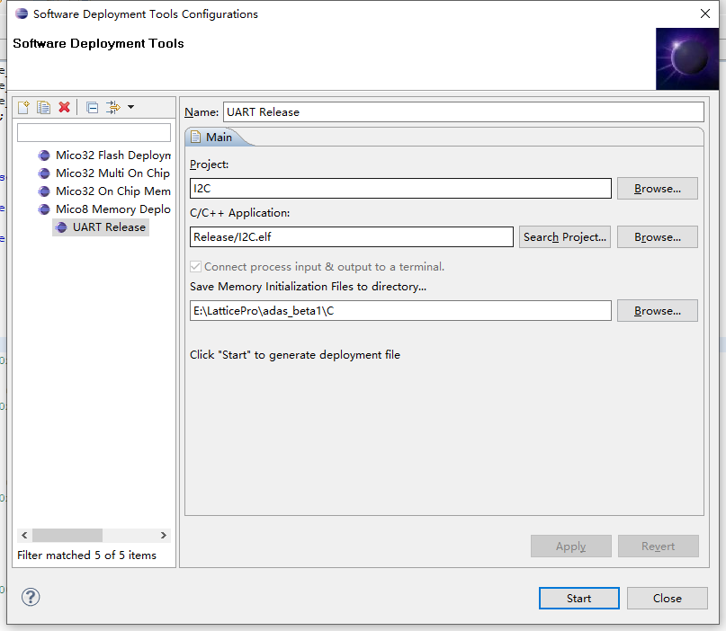Image resolution: width=726 pixels, height=631 pixels.
Task: Click the Project field containing I2C
Action: pos(400,188)
